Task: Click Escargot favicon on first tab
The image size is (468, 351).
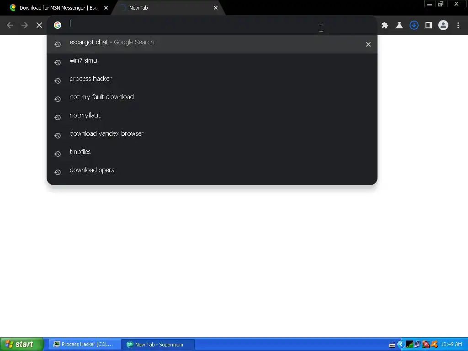Action: click(x=12, y=8)
